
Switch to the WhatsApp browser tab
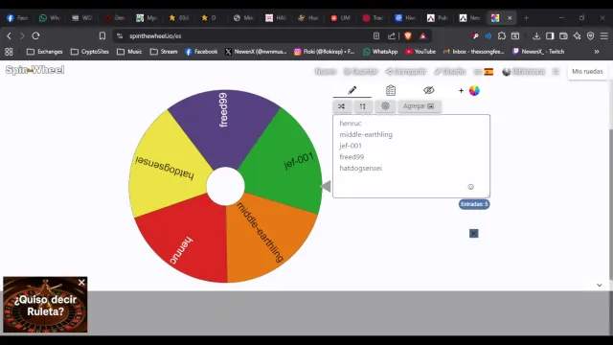(x=50, y=18)
